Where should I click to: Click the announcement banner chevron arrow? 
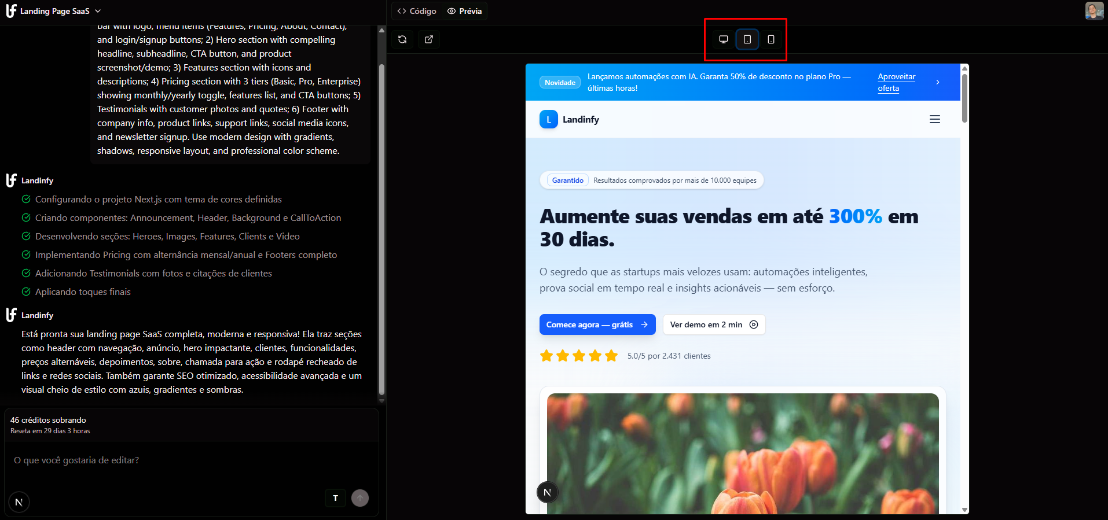click(x=937, y=82)
